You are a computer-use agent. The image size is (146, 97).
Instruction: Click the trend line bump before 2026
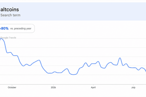(39, 60)
